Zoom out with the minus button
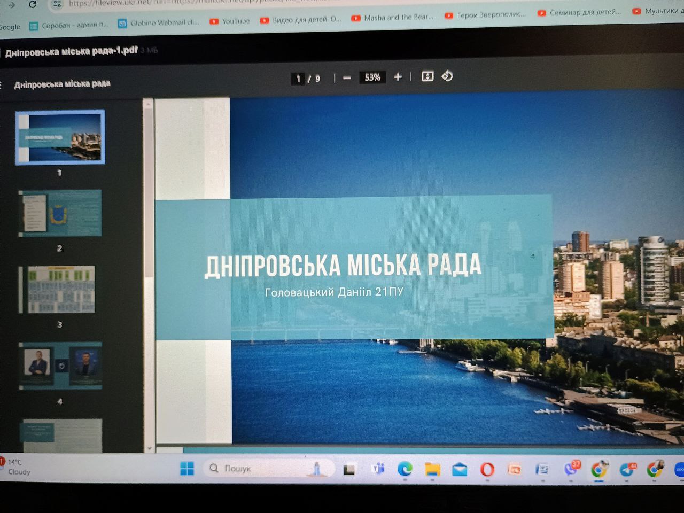 347,78
